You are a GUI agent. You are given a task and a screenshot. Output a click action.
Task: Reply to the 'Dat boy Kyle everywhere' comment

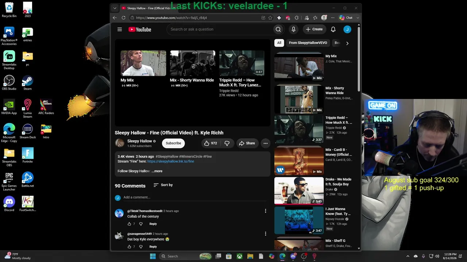(x=153, y=247)
